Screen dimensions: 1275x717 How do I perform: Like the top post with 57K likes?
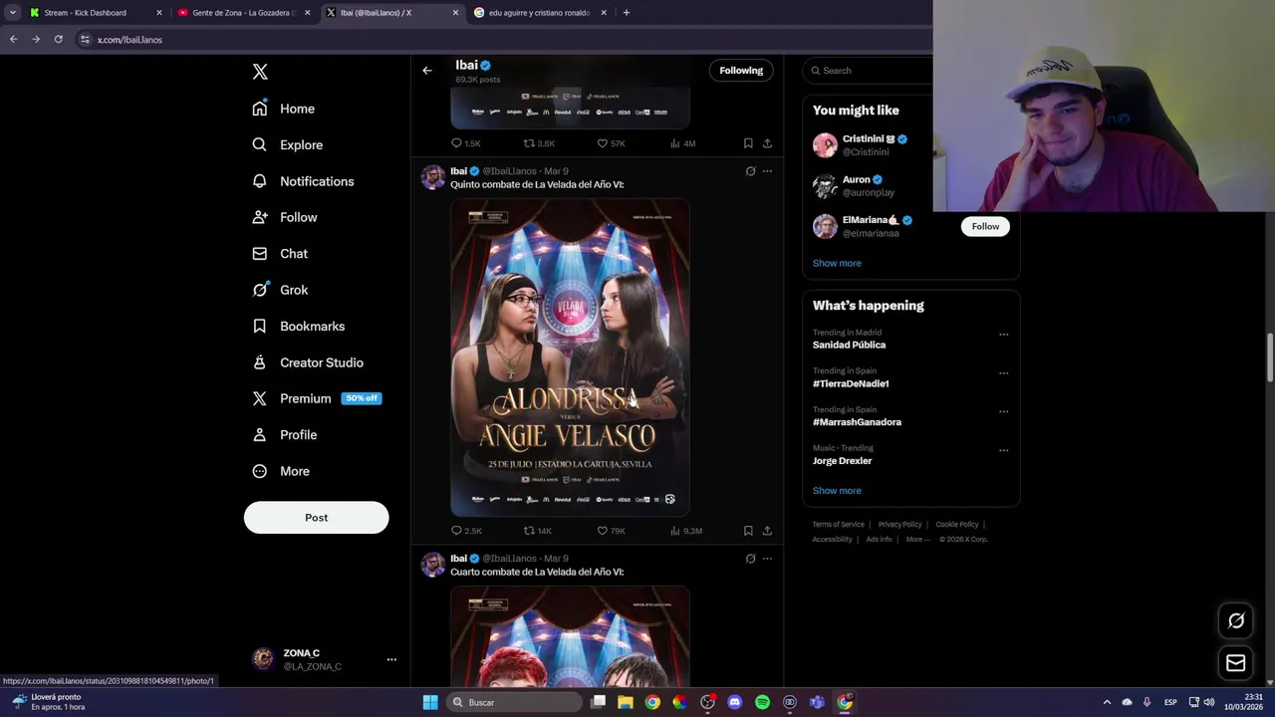coord(611,143)
